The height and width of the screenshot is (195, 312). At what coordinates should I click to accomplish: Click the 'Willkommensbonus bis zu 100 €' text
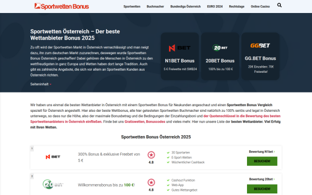[x=106, y=185]
